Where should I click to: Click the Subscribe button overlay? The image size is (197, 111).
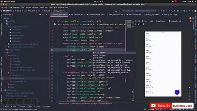coord(161,105)
